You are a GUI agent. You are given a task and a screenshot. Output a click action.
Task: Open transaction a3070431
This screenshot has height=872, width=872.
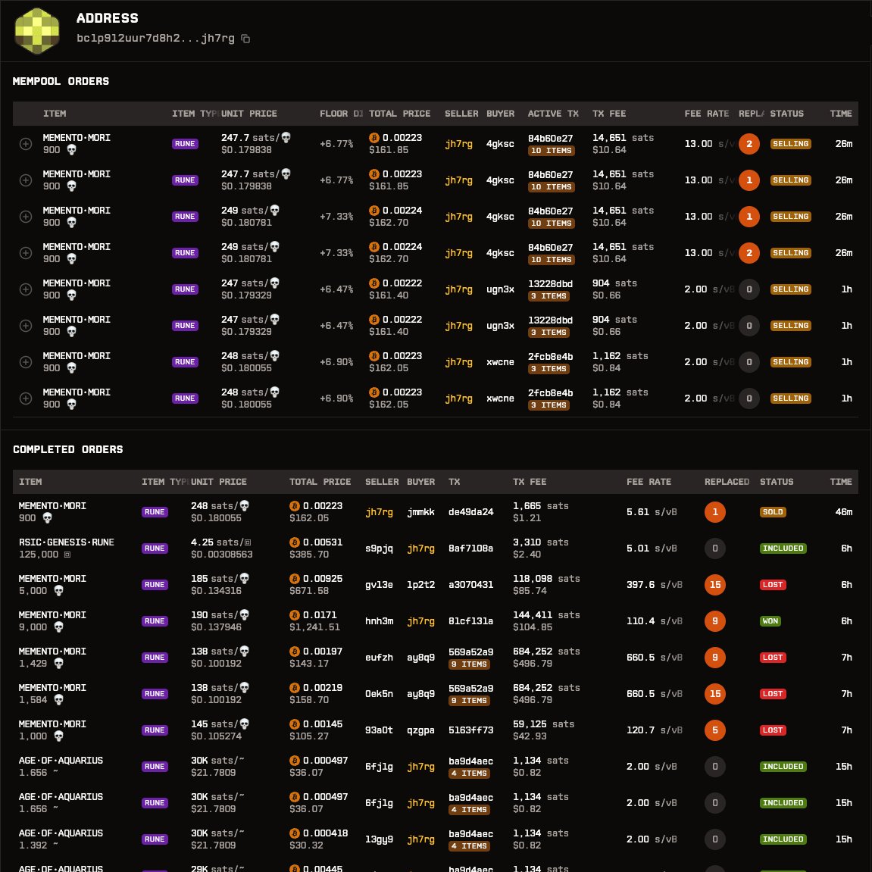click(471, 585)
